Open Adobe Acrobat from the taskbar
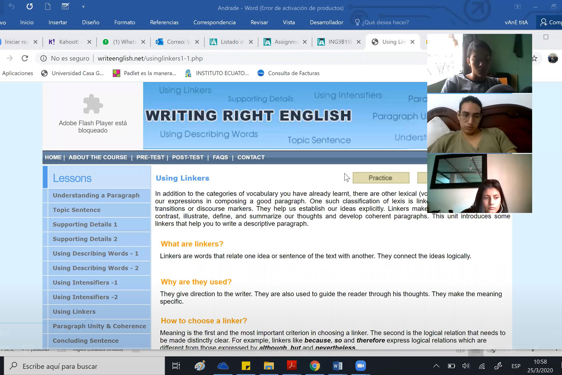The image size is (562, 375). (x=291, y=366)
